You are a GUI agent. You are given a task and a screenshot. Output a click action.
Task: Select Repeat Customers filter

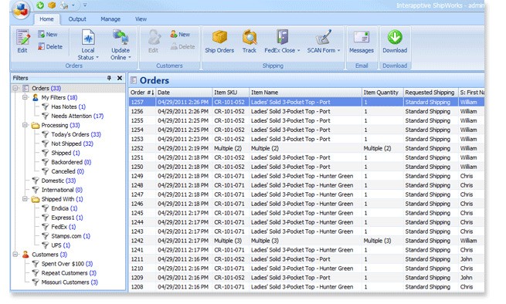pos(64,273)
